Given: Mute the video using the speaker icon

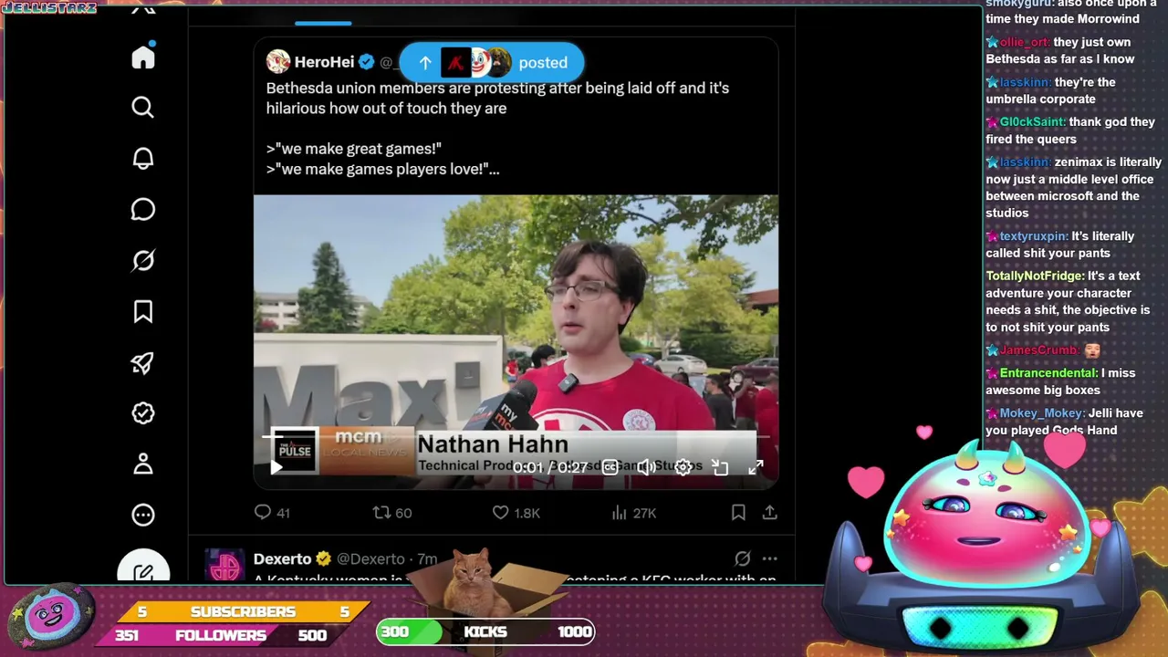Looking at the screenshot, I should coord(646,467).
